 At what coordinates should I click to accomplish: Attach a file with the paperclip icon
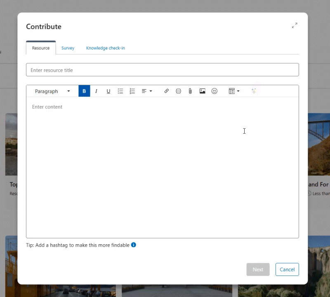[190, 91]
